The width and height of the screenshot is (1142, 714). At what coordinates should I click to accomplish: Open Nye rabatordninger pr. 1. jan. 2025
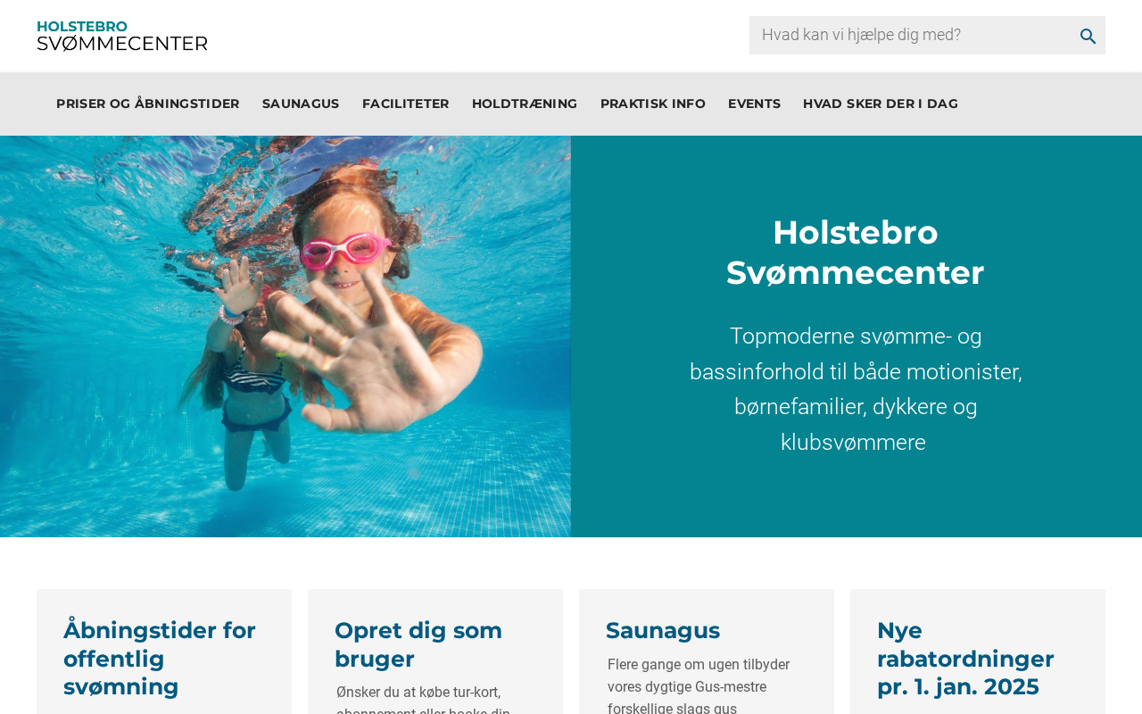coord(965,659)
